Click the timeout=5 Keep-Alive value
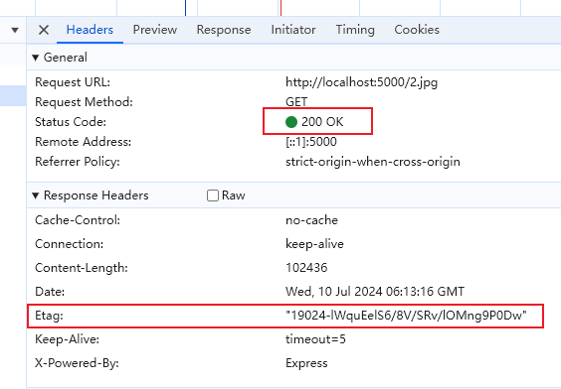The height and width of the screenshot is (389, 561). 315,339
